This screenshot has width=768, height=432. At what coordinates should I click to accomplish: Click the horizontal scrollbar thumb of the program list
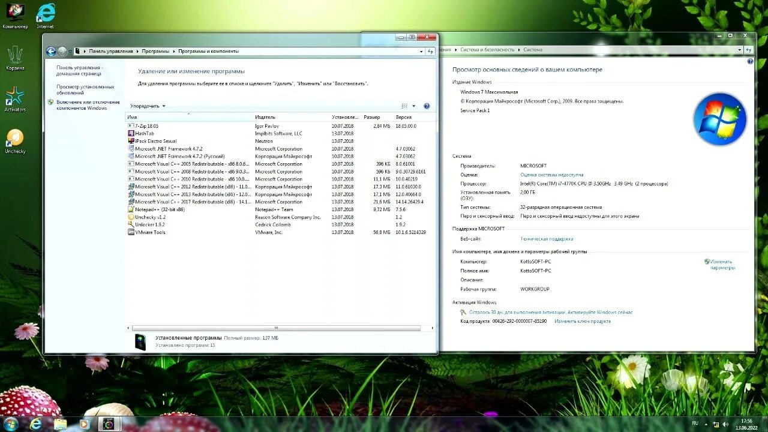[x=276, y=328]
